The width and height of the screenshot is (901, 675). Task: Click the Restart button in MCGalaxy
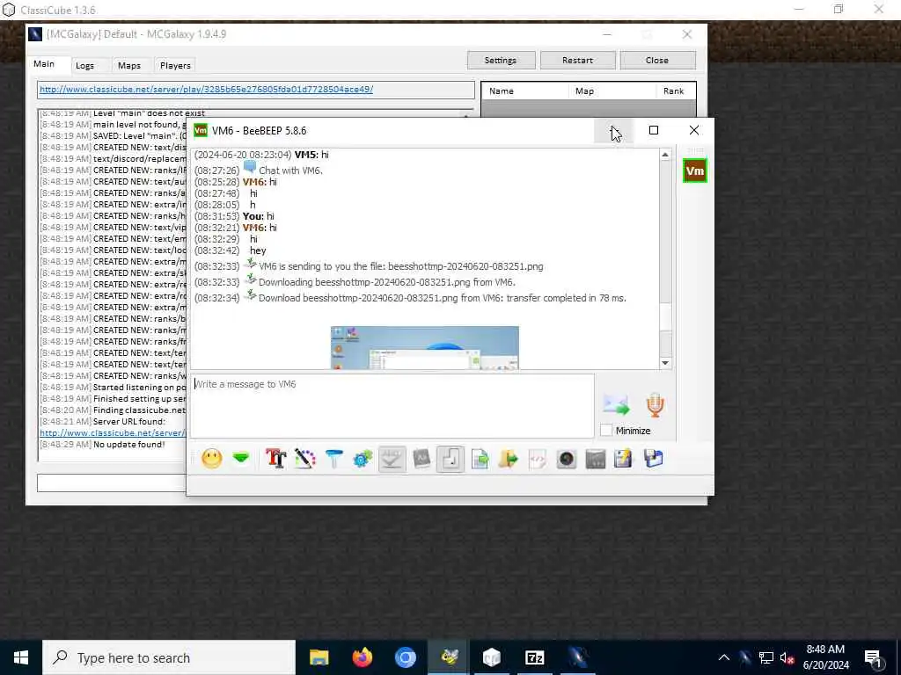pyautogui.click(x=577, y=61)
